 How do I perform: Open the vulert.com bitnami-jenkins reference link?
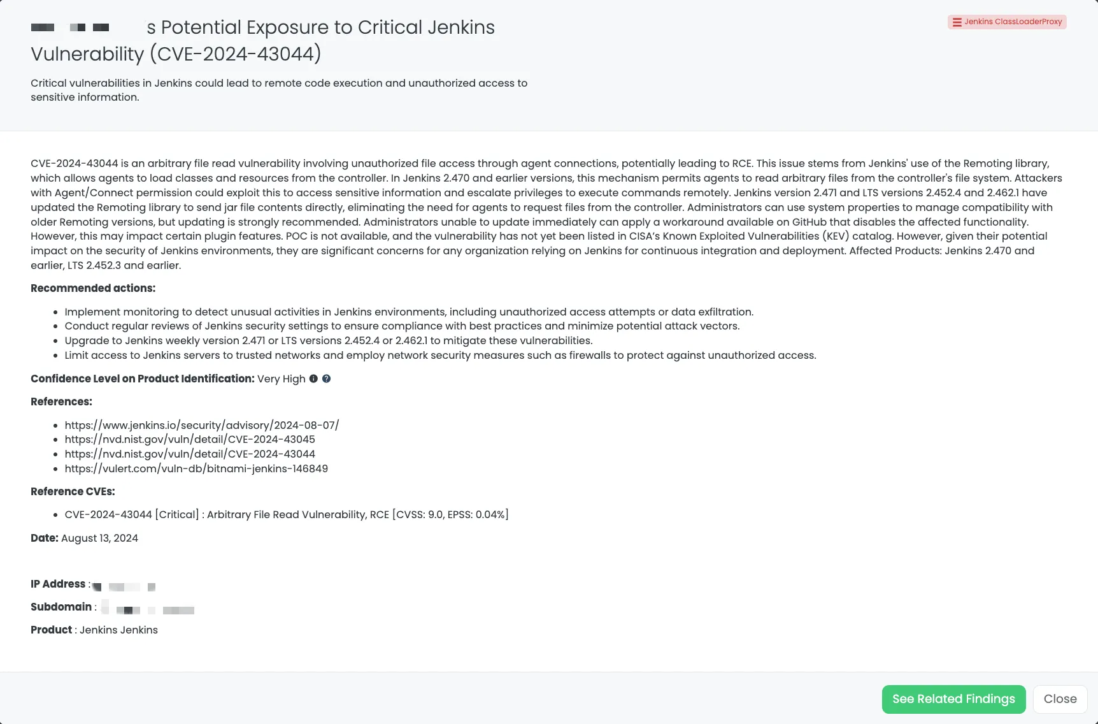click(196, 468)
